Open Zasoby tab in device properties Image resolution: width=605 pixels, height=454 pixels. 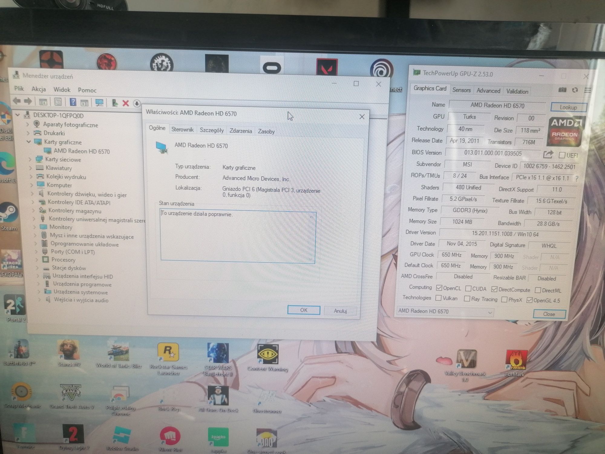pos(265,131)
